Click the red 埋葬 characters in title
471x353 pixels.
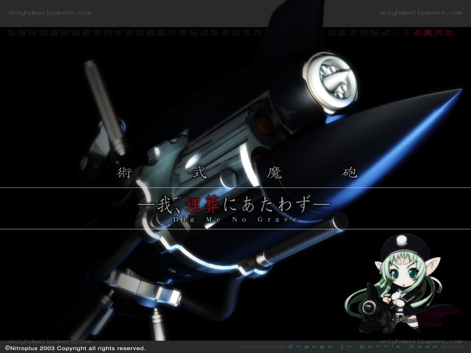tap(202, 205)
